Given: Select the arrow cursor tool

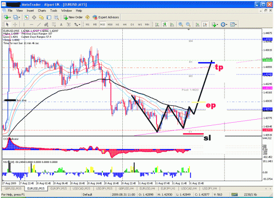Looking at the screenshot, I should point(7,25).
